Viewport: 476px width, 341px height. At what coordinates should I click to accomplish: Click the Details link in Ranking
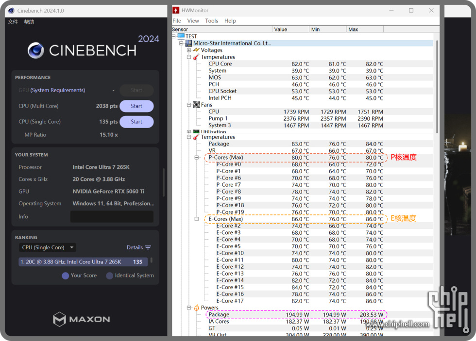tap(135, 247)
